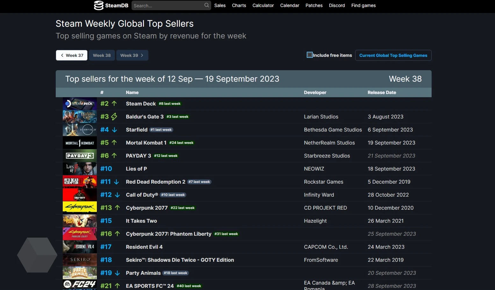Open the PAYDAY 3 name link
495x290 pixels.
[139, 156]
